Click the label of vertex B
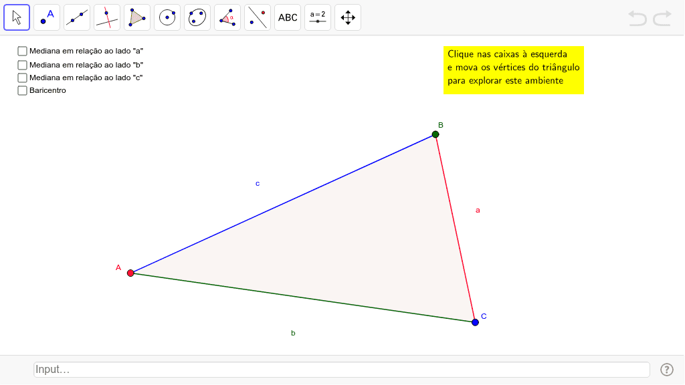Viewport: 685px width, 385px height. 441,125
